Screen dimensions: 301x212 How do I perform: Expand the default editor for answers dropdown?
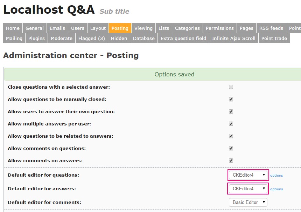click(248, 189)
